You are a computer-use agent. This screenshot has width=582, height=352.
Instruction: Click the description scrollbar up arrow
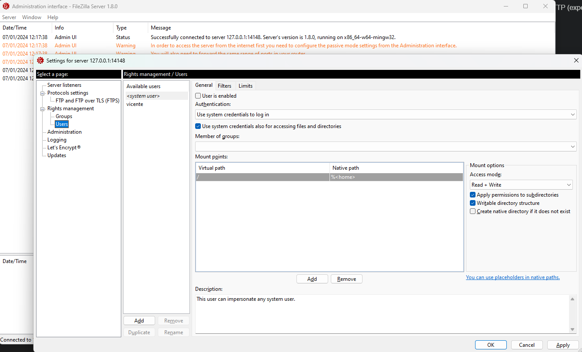pyautogui.click(x=573, y=299)
